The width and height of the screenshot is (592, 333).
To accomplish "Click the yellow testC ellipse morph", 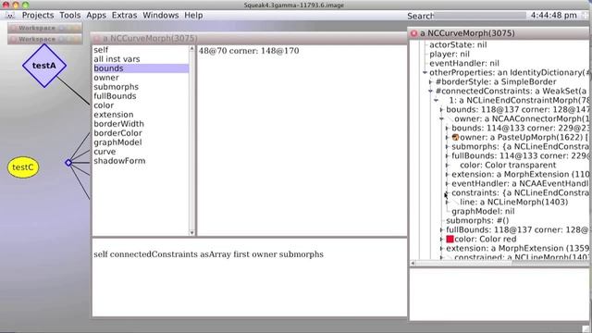I will pyautogui.click(x=23, y=167).
